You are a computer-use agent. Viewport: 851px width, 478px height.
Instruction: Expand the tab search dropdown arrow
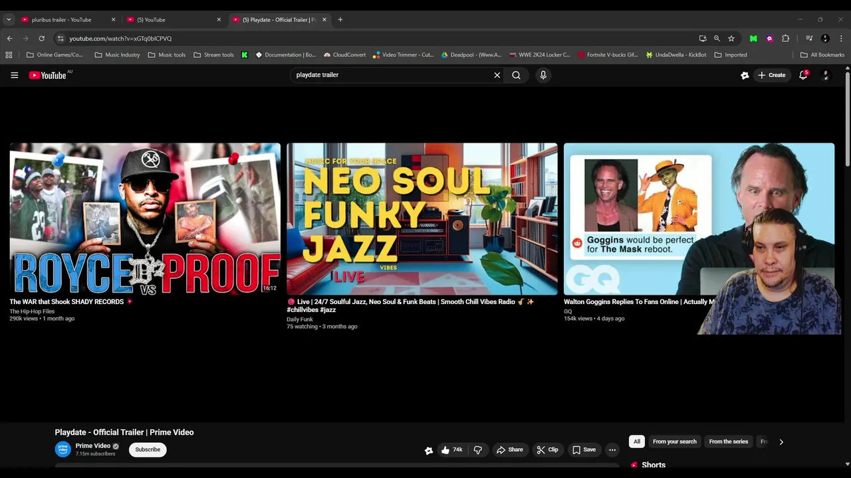coord(9,20)
